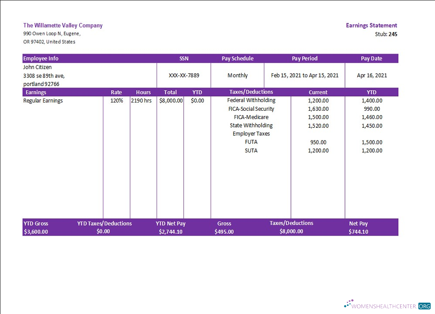Click the Net Pay amount $744.10
Viewport: 435px width, 314px height.
(x=358, y=232)
